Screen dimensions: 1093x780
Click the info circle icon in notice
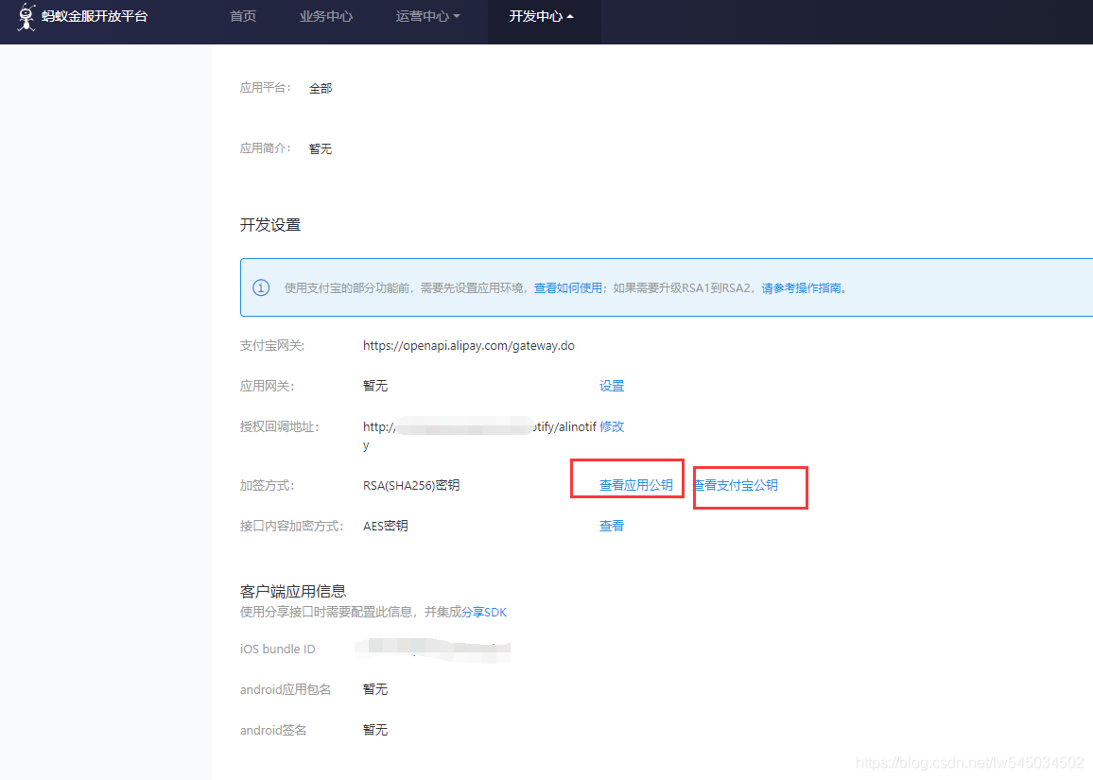(x=261, y=287)
